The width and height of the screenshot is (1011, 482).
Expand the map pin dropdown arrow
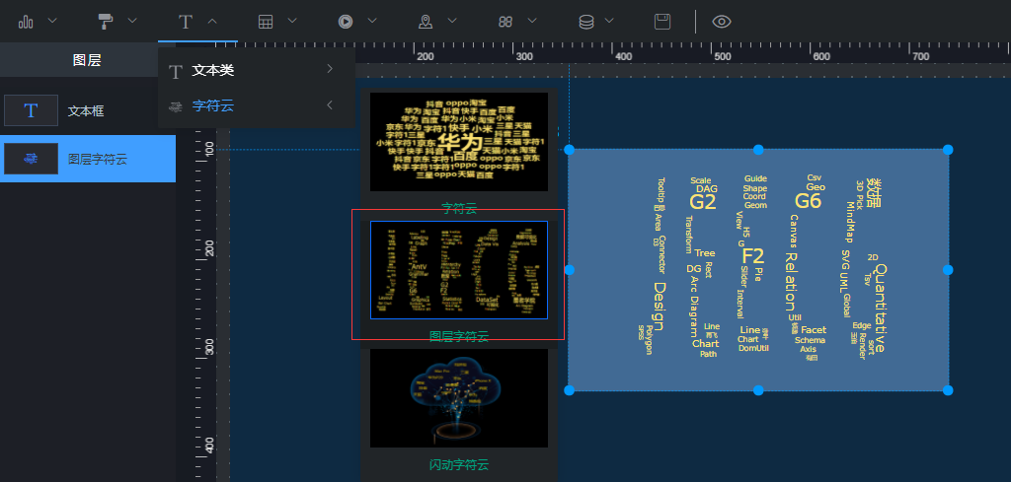(x=452, y=21)
